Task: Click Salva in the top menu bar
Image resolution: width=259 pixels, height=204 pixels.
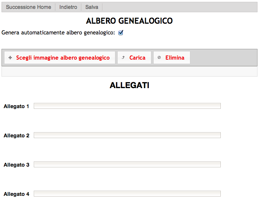Action: pyautogui.click(x=92, y=7)
